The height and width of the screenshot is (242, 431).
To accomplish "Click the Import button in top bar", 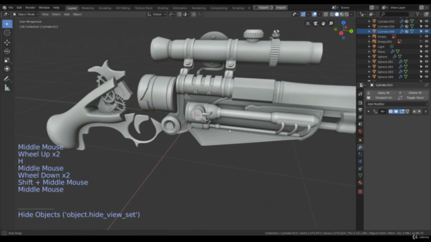I will (x=279, y=7).
